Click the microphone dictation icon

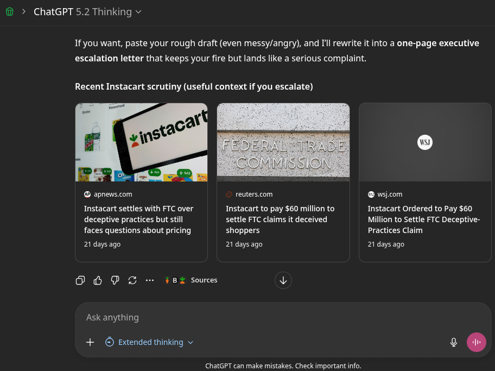454,342
